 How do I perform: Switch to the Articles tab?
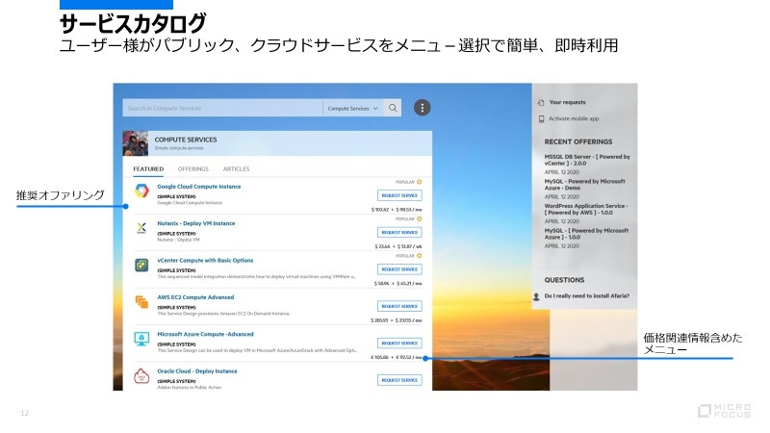pos(236,169)
